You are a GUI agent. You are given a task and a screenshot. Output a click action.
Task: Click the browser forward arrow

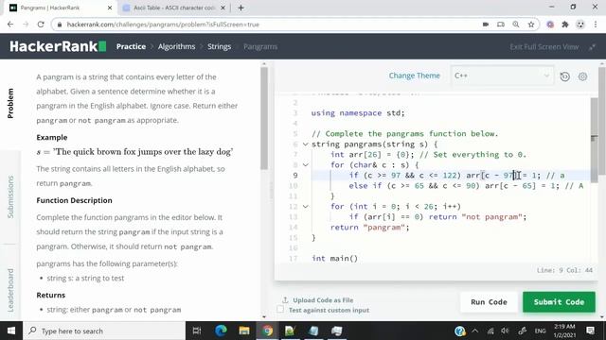[26, 25]
